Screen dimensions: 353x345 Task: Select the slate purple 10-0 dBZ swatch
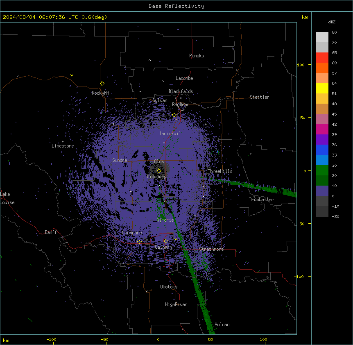(x=322, y=191)
